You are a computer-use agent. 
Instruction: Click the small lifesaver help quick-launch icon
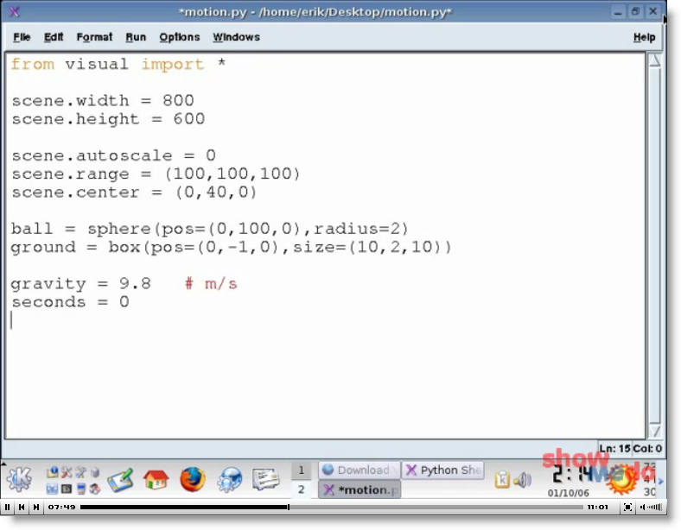[x=95, y=489]
